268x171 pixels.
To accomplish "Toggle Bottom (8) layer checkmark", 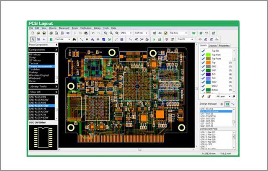I will (203, 90).
